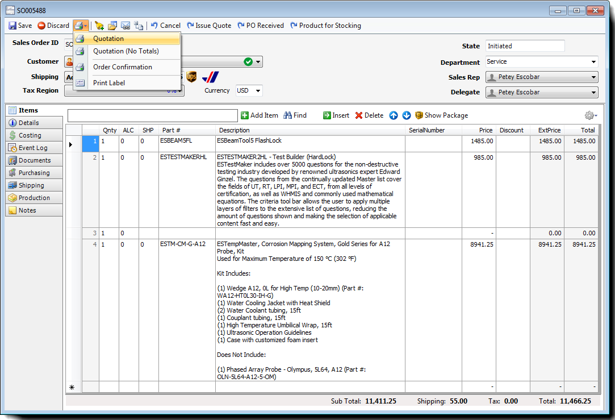The height and width of the screenshot is (420, 615).
Task: Click the Discount column header
Action: click(x=513, y=130)
